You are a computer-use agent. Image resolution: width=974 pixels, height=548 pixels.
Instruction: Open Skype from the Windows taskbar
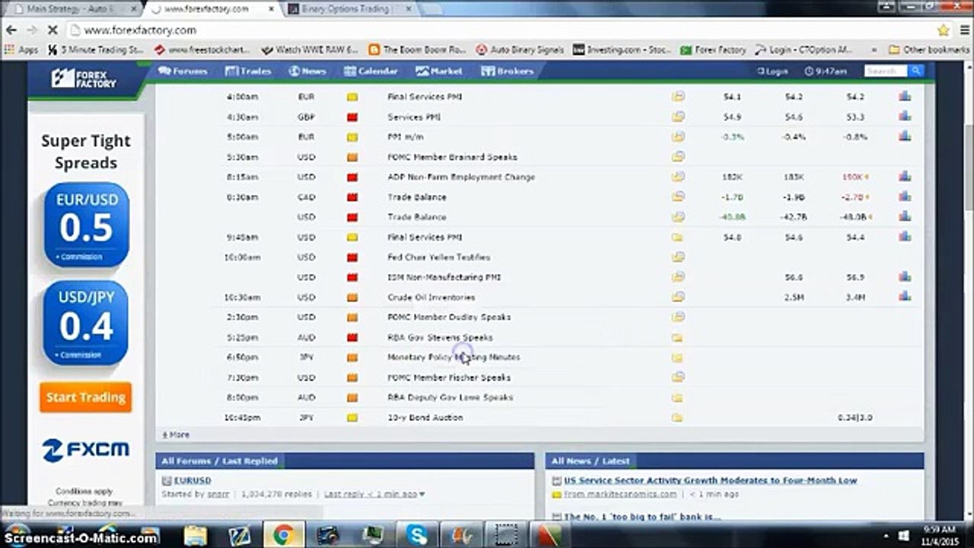(x=417, y=535)
